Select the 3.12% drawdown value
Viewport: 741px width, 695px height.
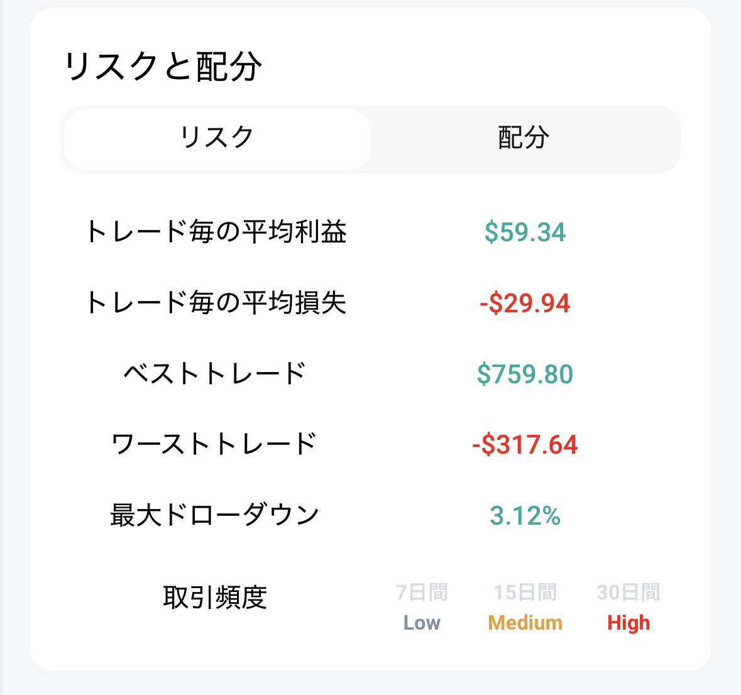[525, 517]
